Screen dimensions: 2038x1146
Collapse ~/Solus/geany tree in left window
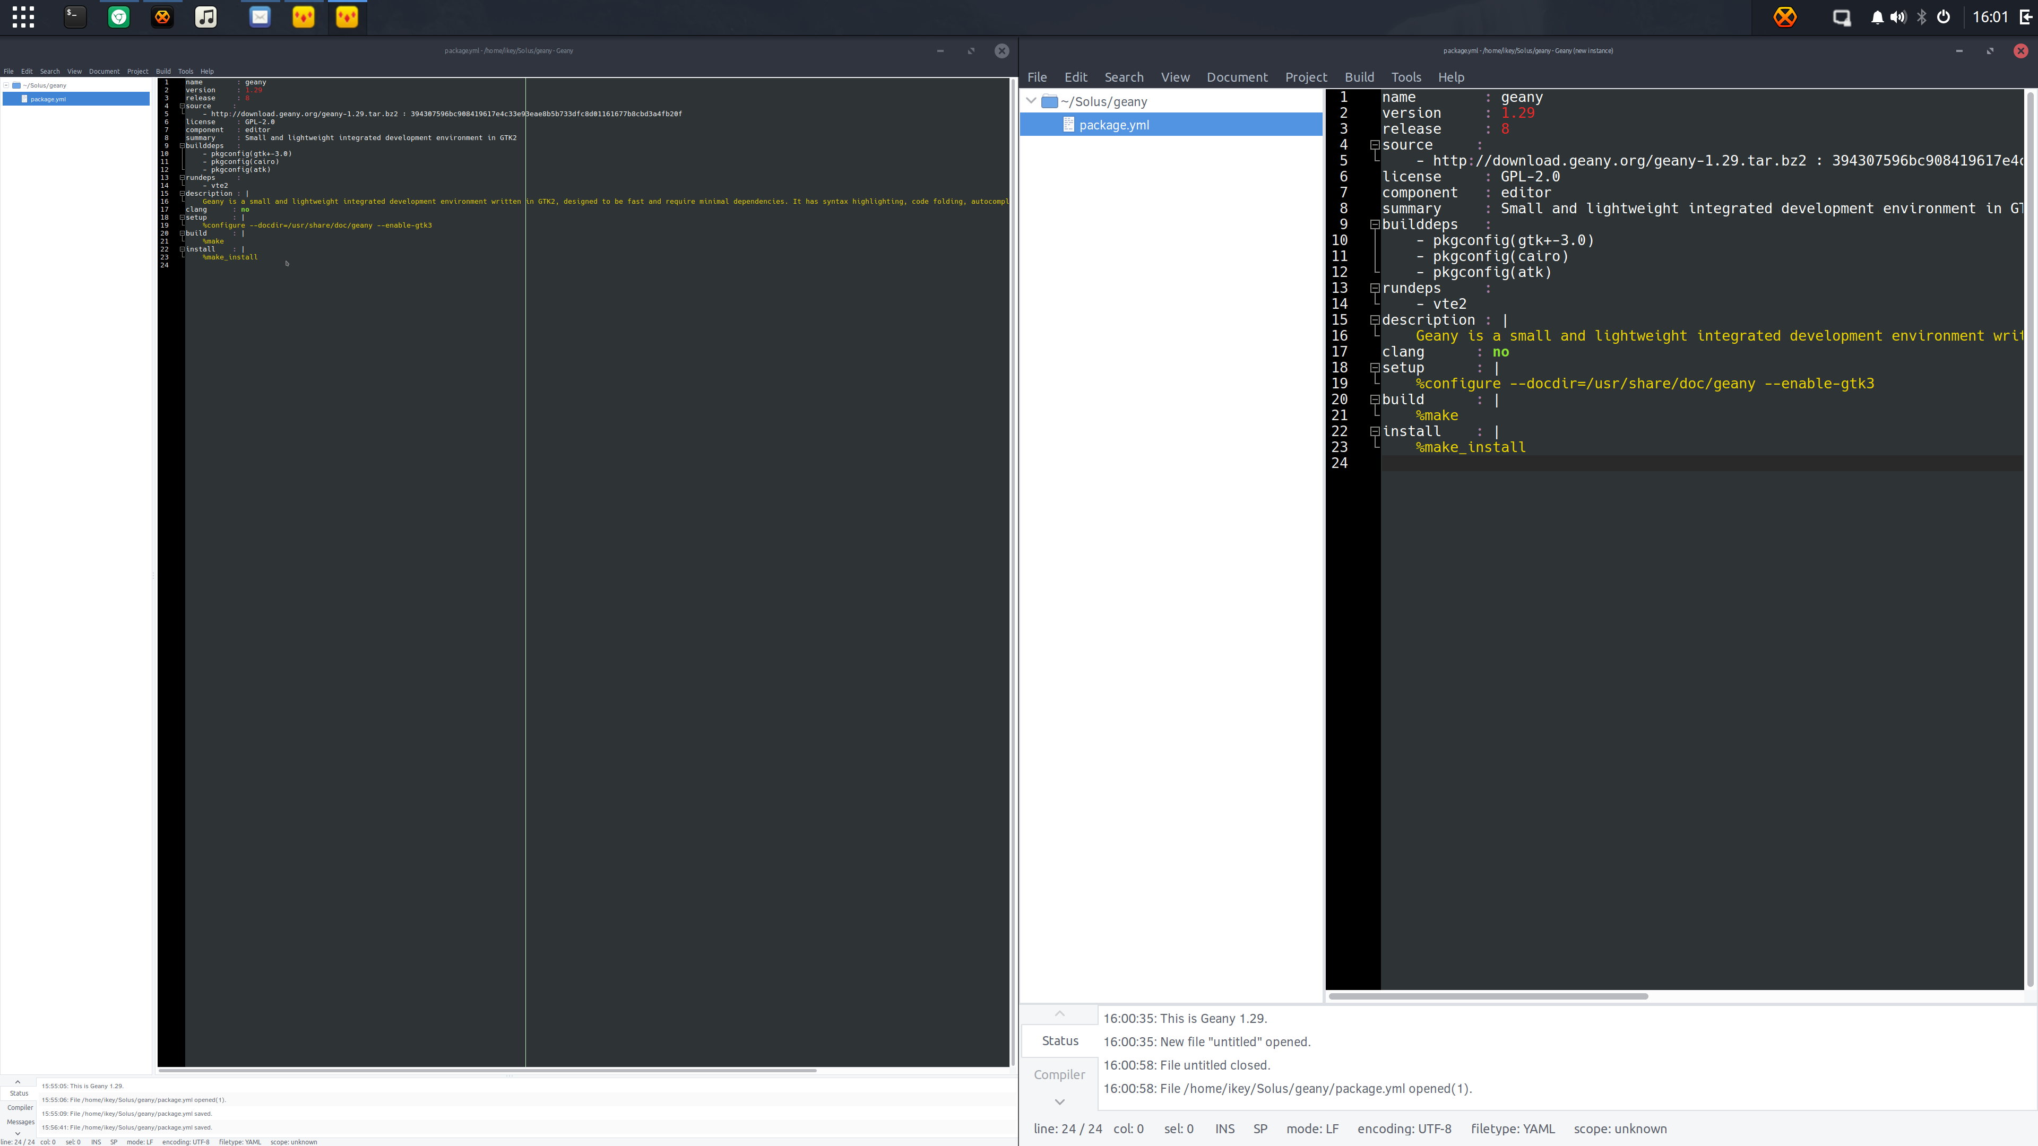(x=6, y=85)
